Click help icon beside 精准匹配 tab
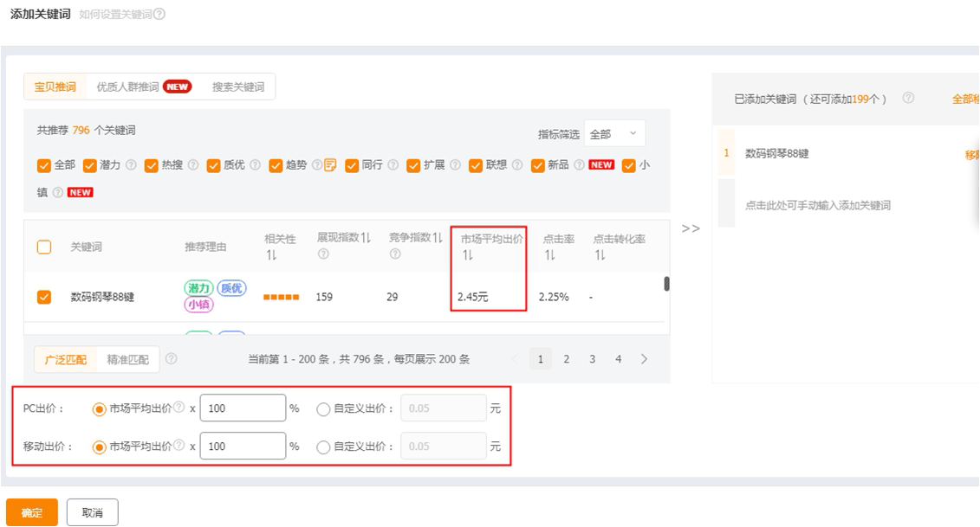The image size is (980, 527). point(172,359)
